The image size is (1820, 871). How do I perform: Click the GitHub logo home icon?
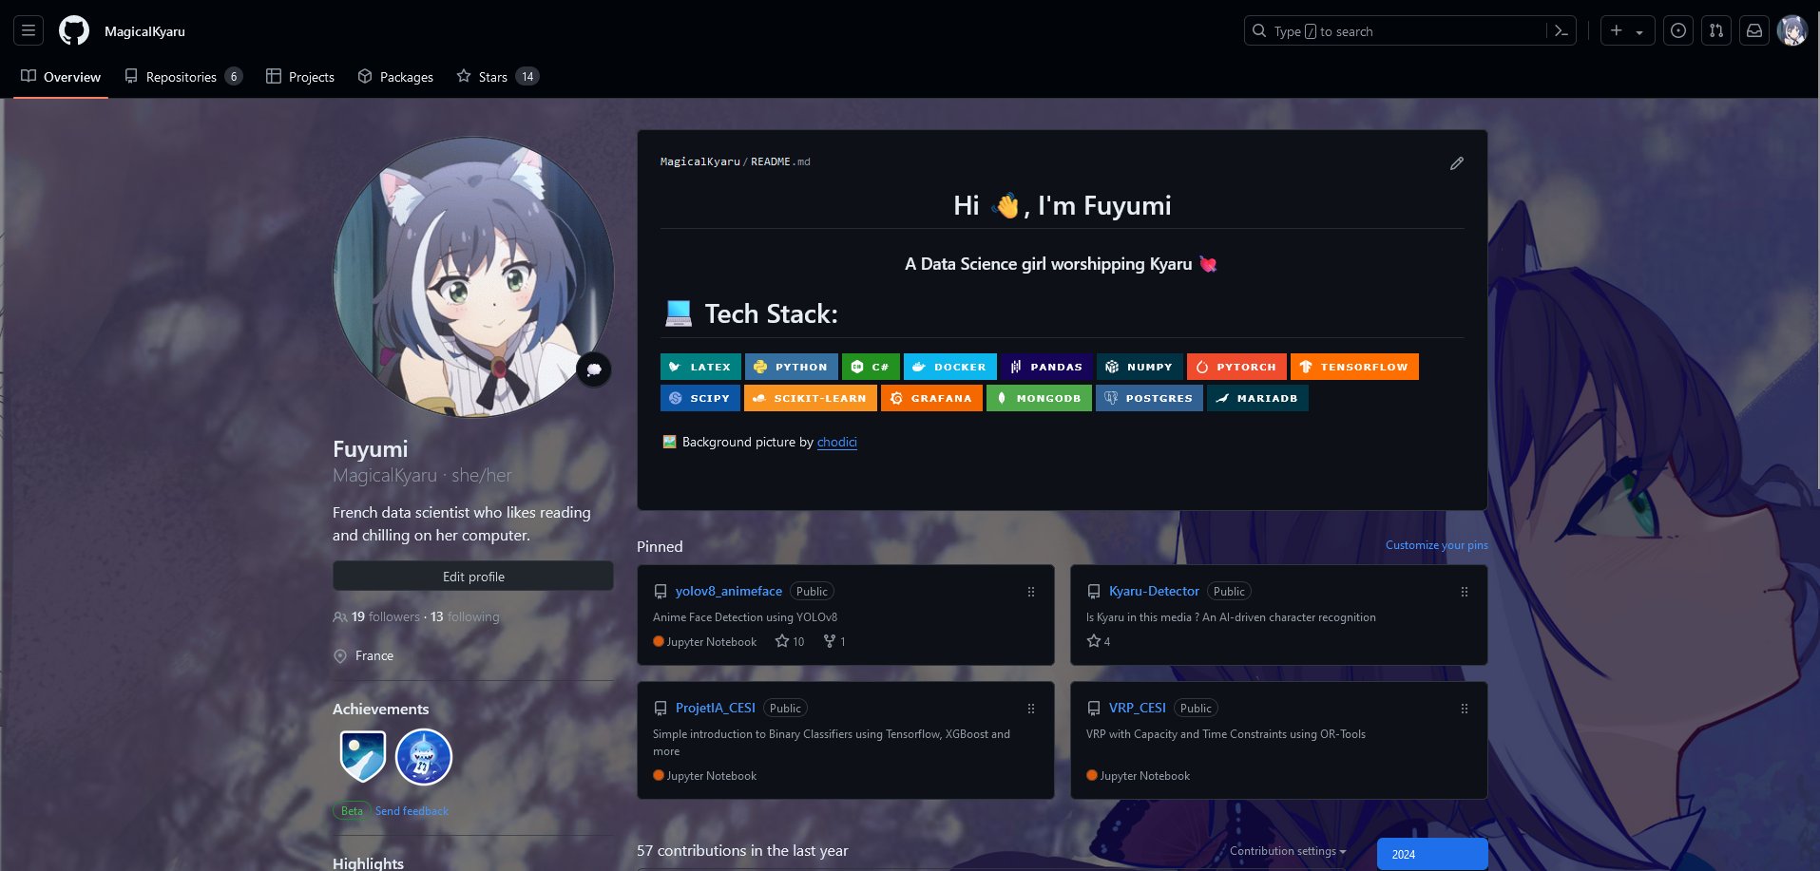[x=74, y=31]
